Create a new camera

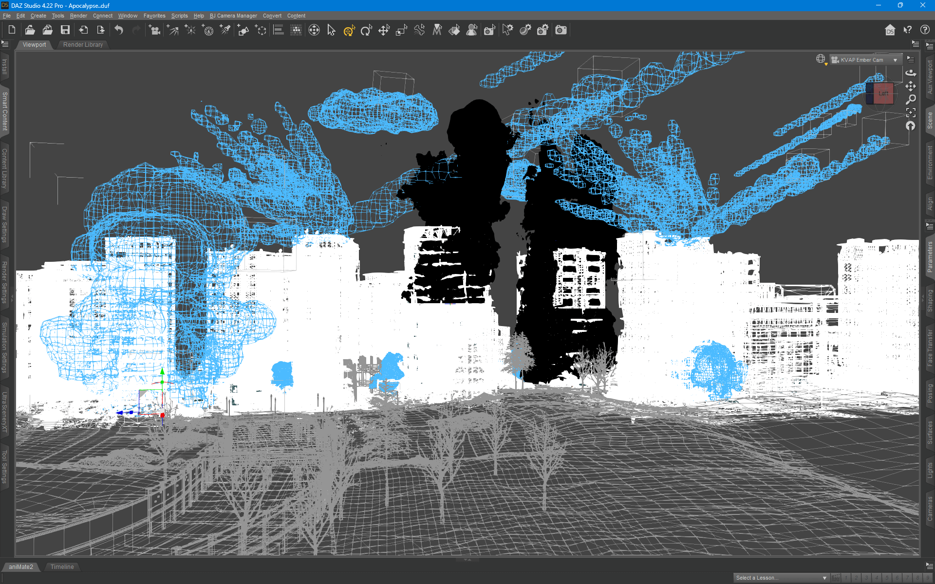(x=154, y=30)
